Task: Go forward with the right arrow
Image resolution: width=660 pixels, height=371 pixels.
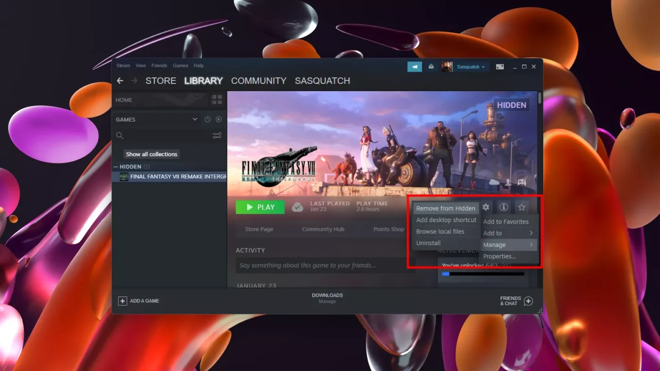Action: pyautogui.click(x=134, y=81)
